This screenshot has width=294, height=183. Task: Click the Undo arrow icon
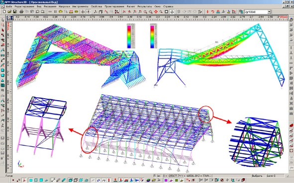(x=37, y=11)
